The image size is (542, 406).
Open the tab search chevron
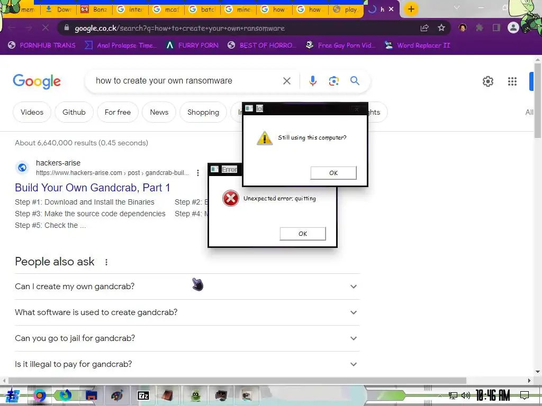coord(457,7)
